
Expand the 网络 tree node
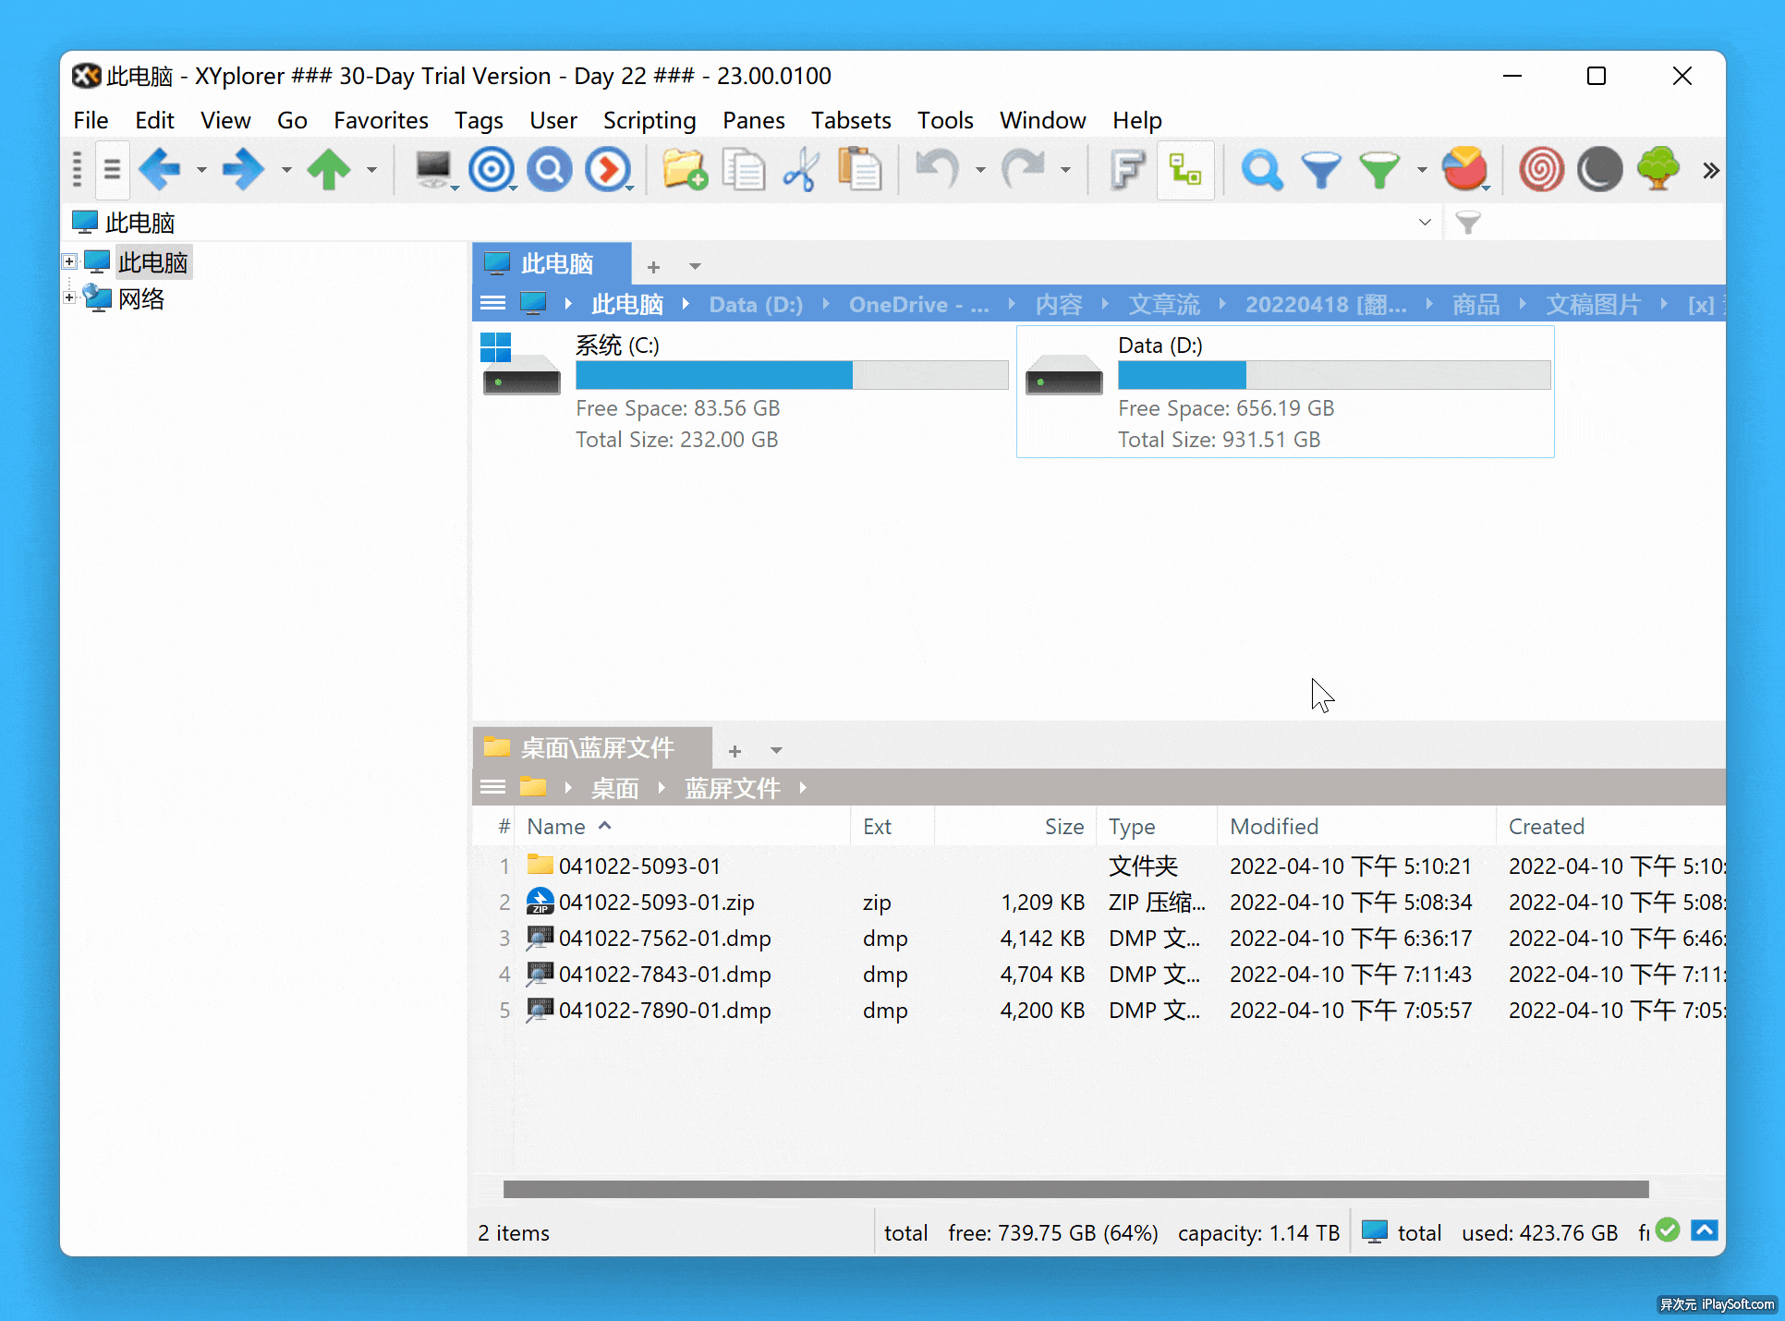(69, 297)
